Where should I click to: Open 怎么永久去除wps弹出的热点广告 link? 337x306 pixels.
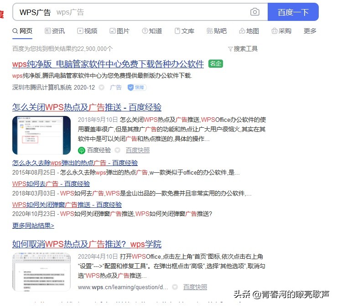click(x=75, y=163)
